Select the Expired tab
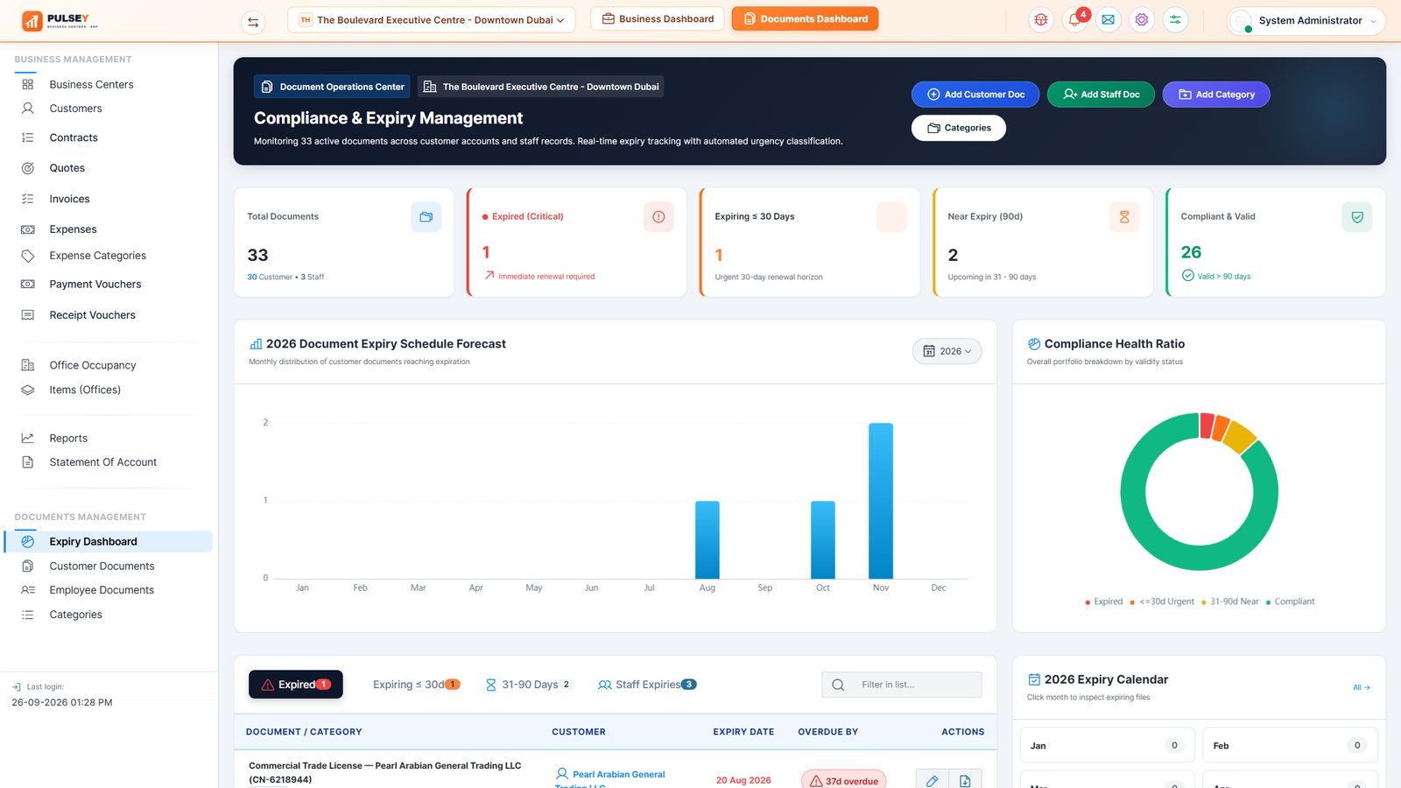The image size is (1401, 788). click(x=296, y=685)
